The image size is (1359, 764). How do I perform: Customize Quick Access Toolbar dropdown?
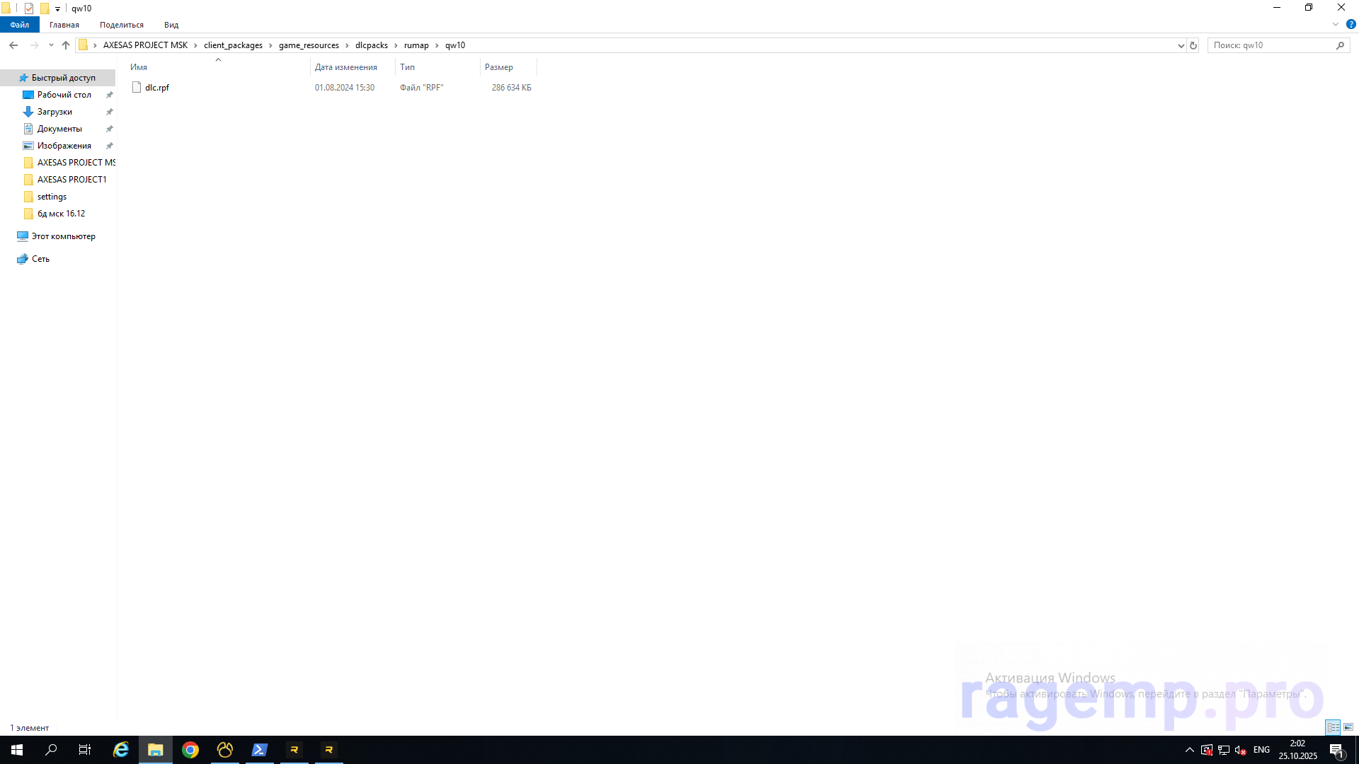point(58,9)
